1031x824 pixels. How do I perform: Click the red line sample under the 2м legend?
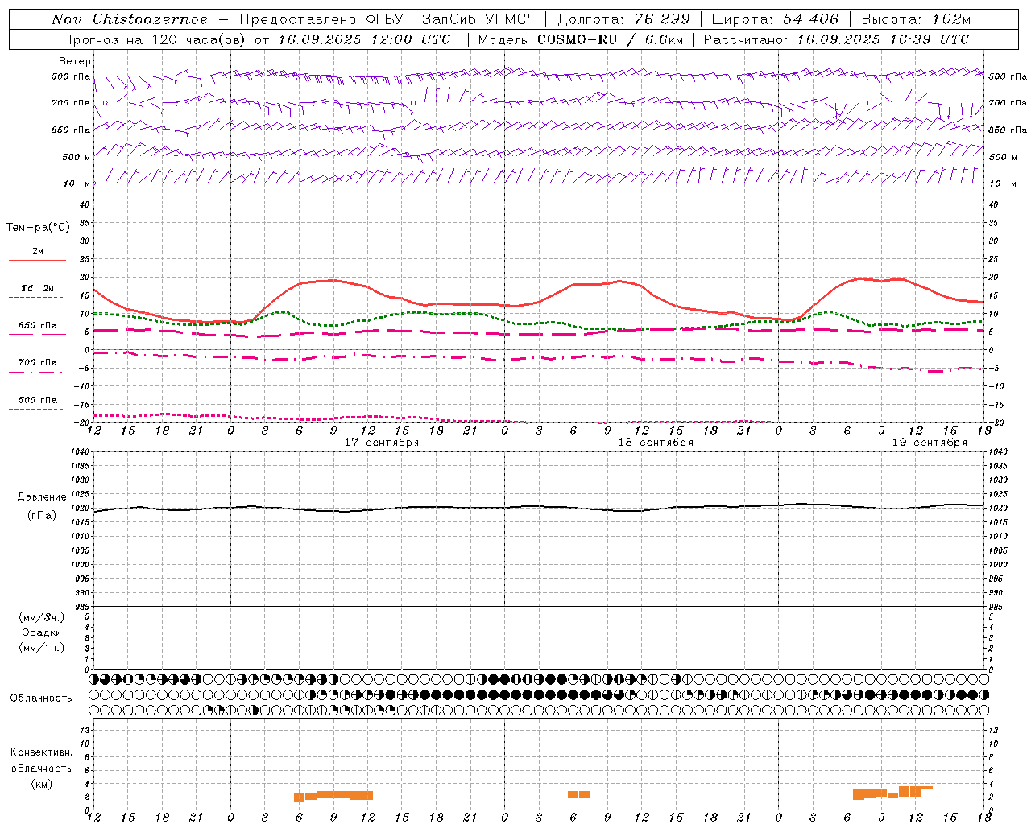(x=37, y=261)
